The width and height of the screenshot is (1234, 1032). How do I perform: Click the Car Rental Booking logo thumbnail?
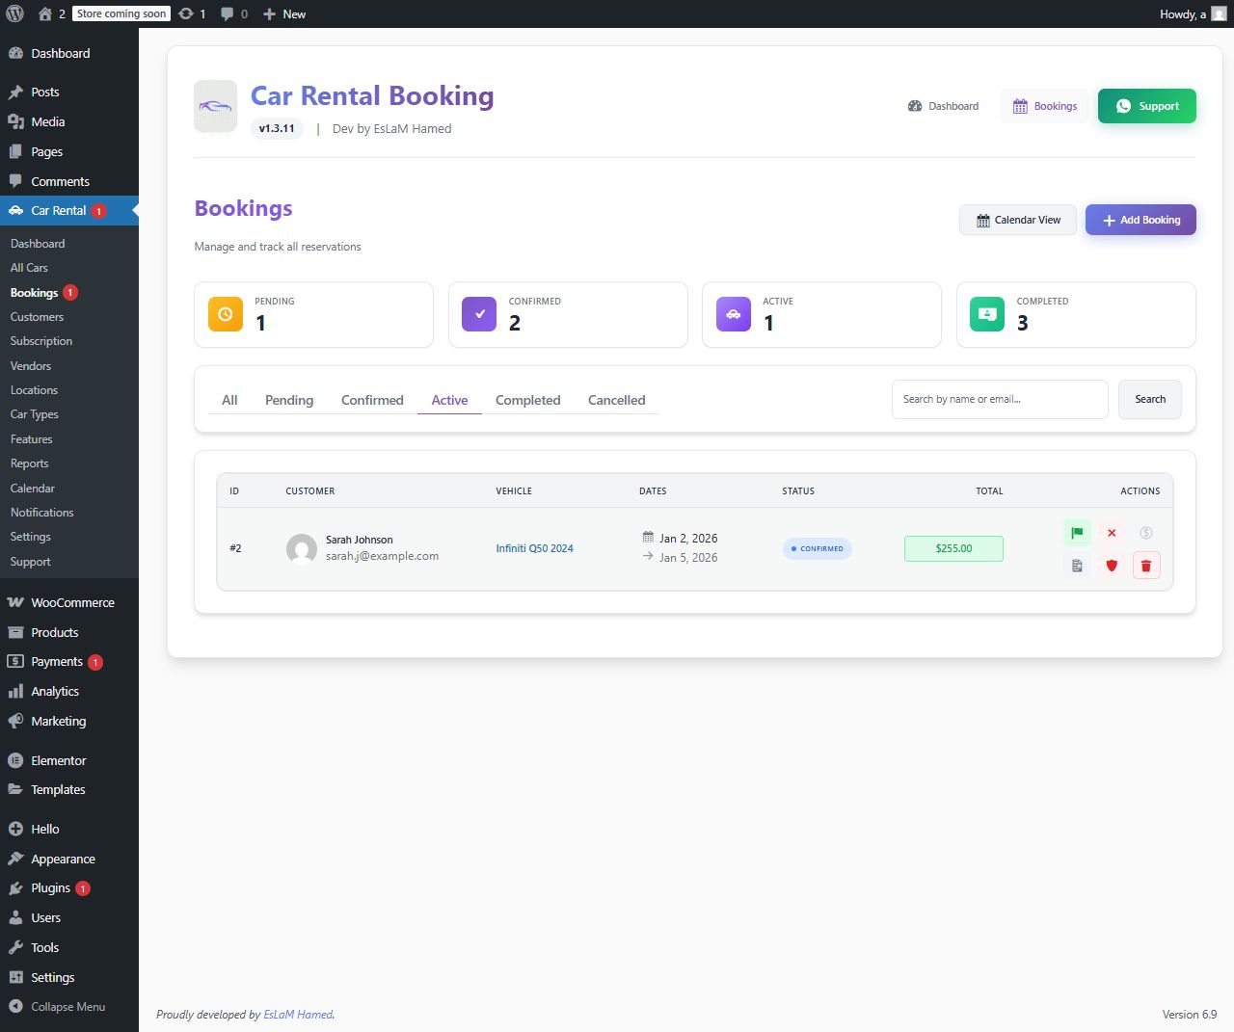(x=215, y=106)
